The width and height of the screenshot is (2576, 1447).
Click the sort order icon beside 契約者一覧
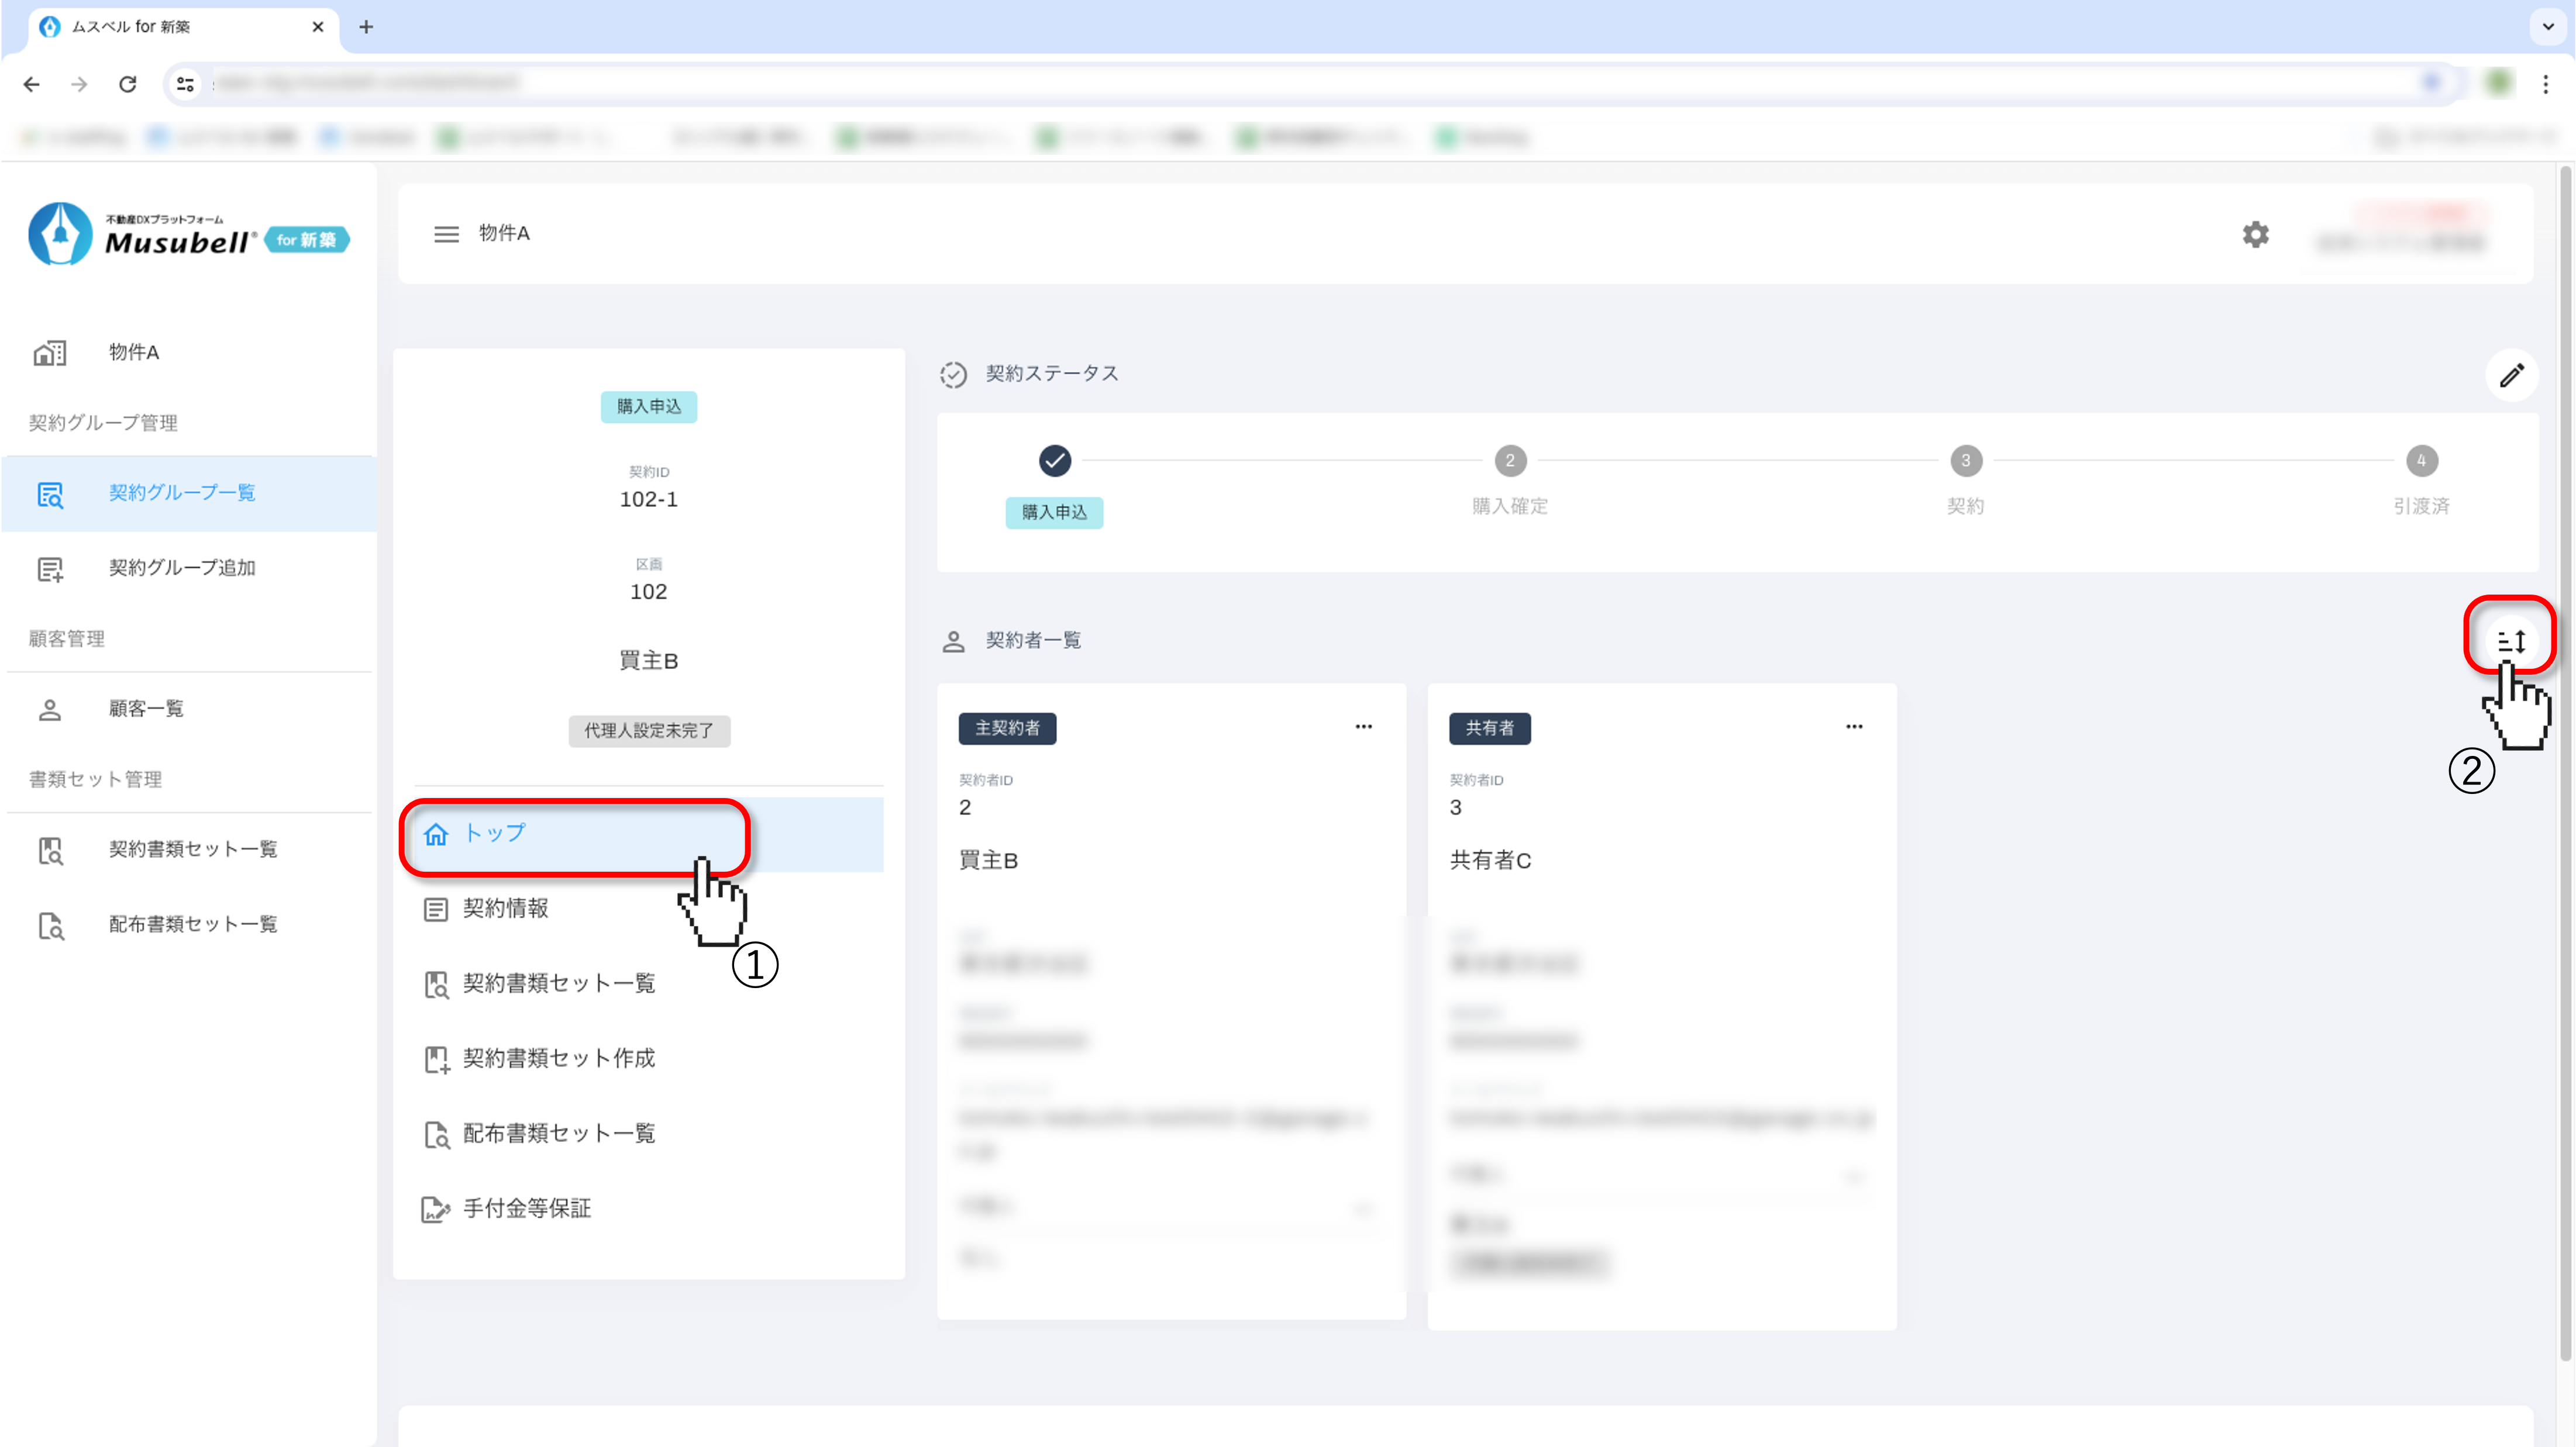[x=2511, y=641]
